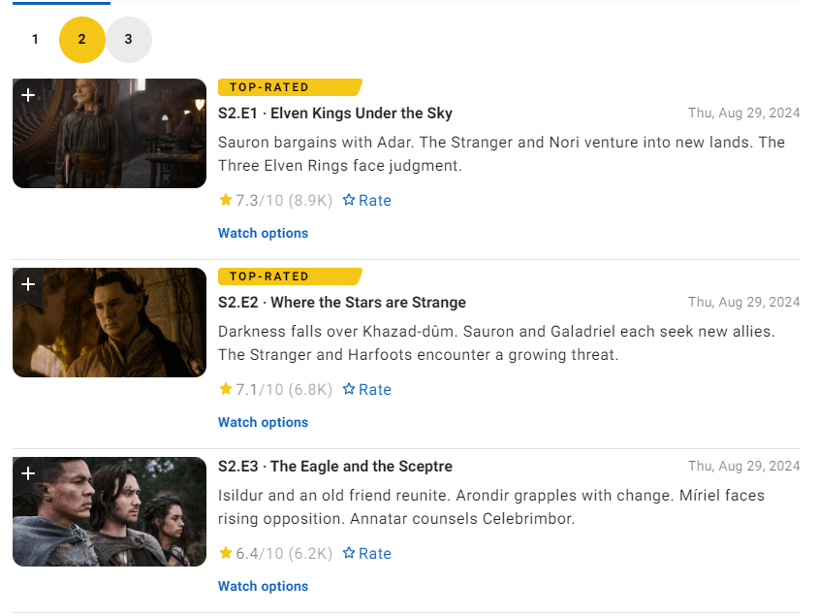The image size is (818, 616).
Task: Add Elven Kings episode to watchlist
Action: click(x=28, y=95)
